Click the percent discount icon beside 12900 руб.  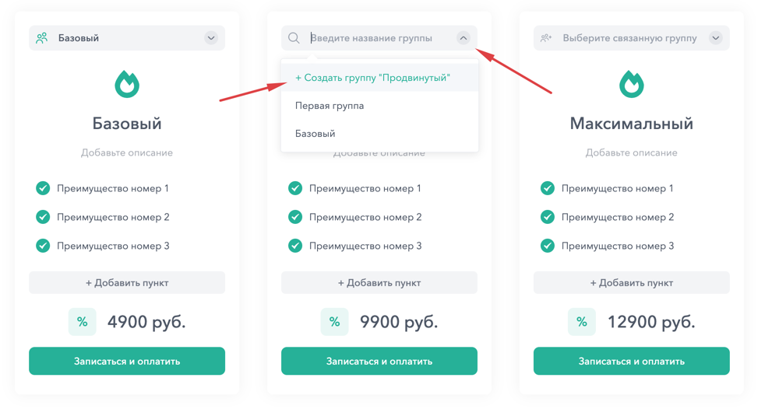click(582, 322)
